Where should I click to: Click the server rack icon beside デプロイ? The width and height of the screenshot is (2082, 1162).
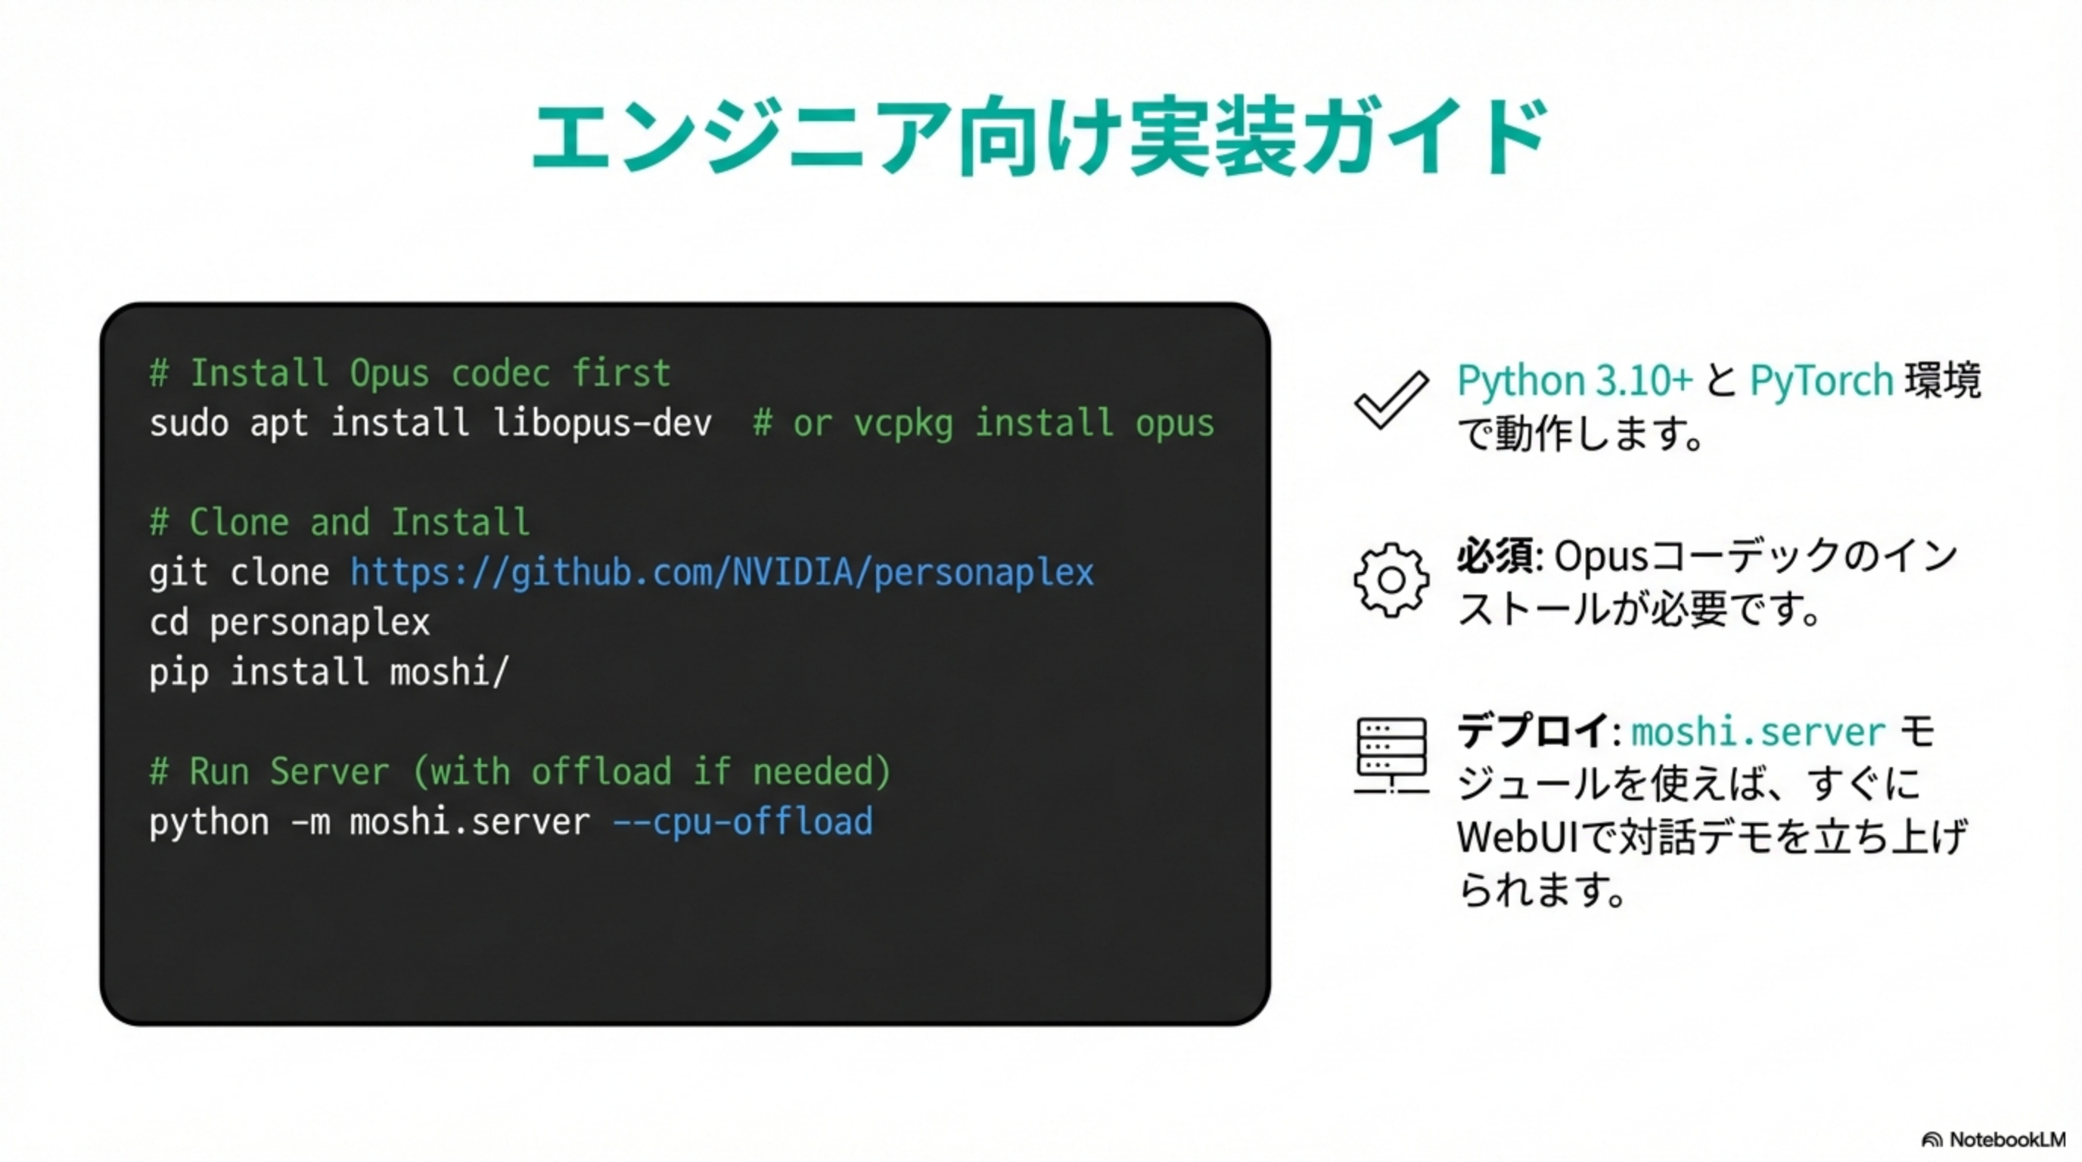pyautogui.click(x=1391, y=755)
